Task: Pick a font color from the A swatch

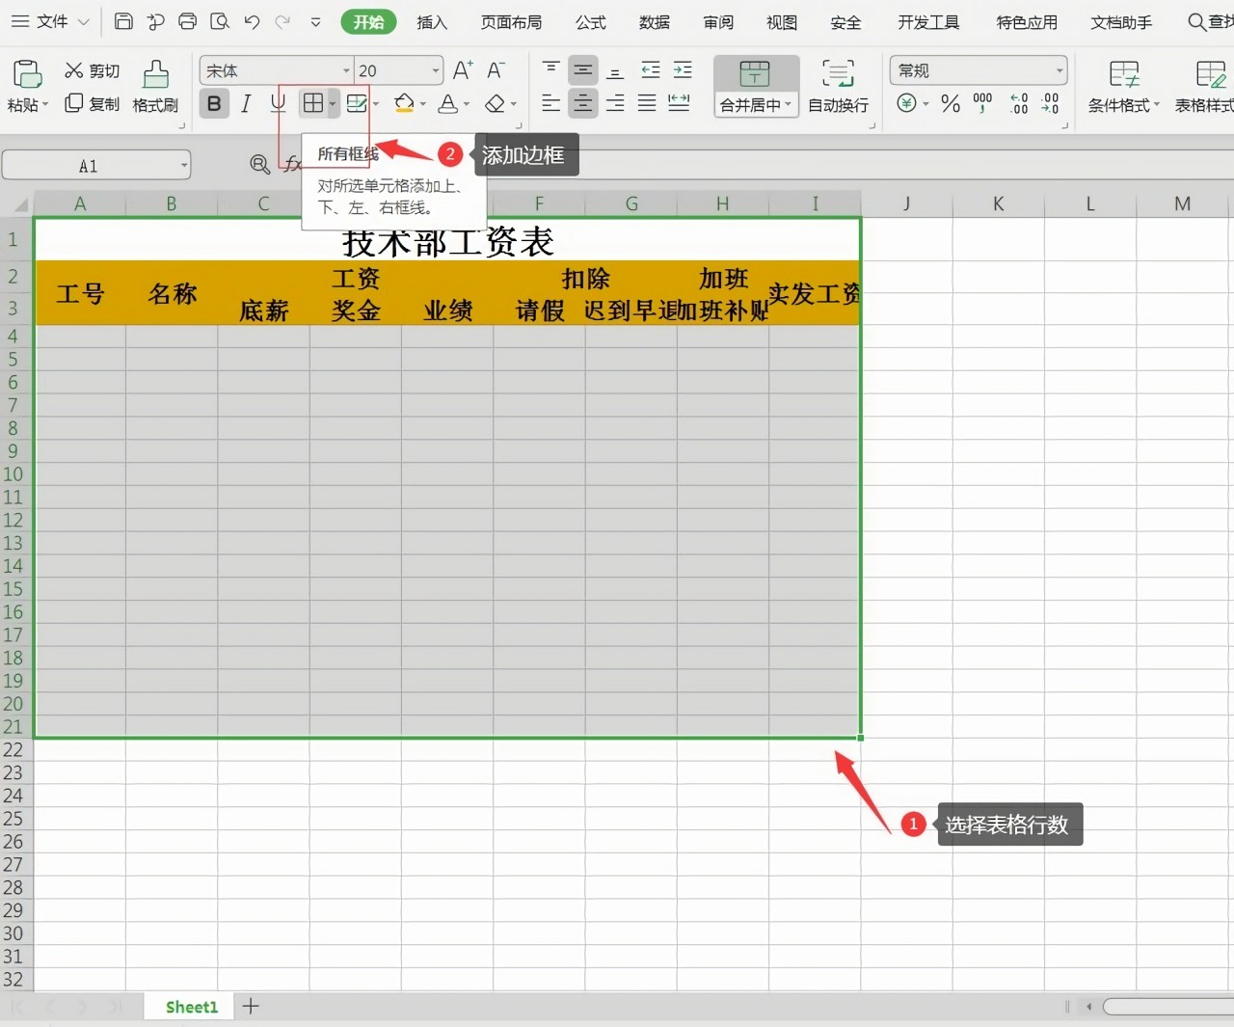Action: click(449, 104)
